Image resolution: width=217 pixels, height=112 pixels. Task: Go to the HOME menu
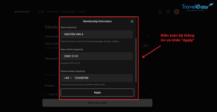click(x=41, y=12)
